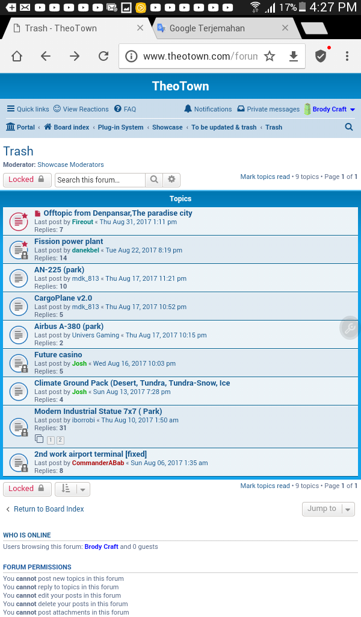Viewport: 361px width, 617px height.
Task: Open sort options dropdown
Action: coord(72,489)
